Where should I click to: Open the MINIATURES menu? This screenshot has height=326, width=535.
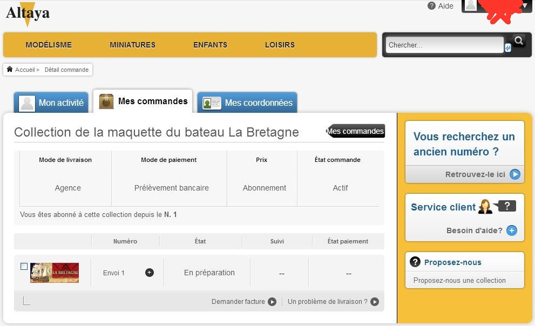click(x=132, y=45)
